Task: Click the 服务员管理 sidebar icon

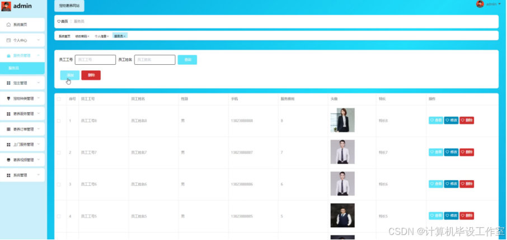Action: coord(9,55)
